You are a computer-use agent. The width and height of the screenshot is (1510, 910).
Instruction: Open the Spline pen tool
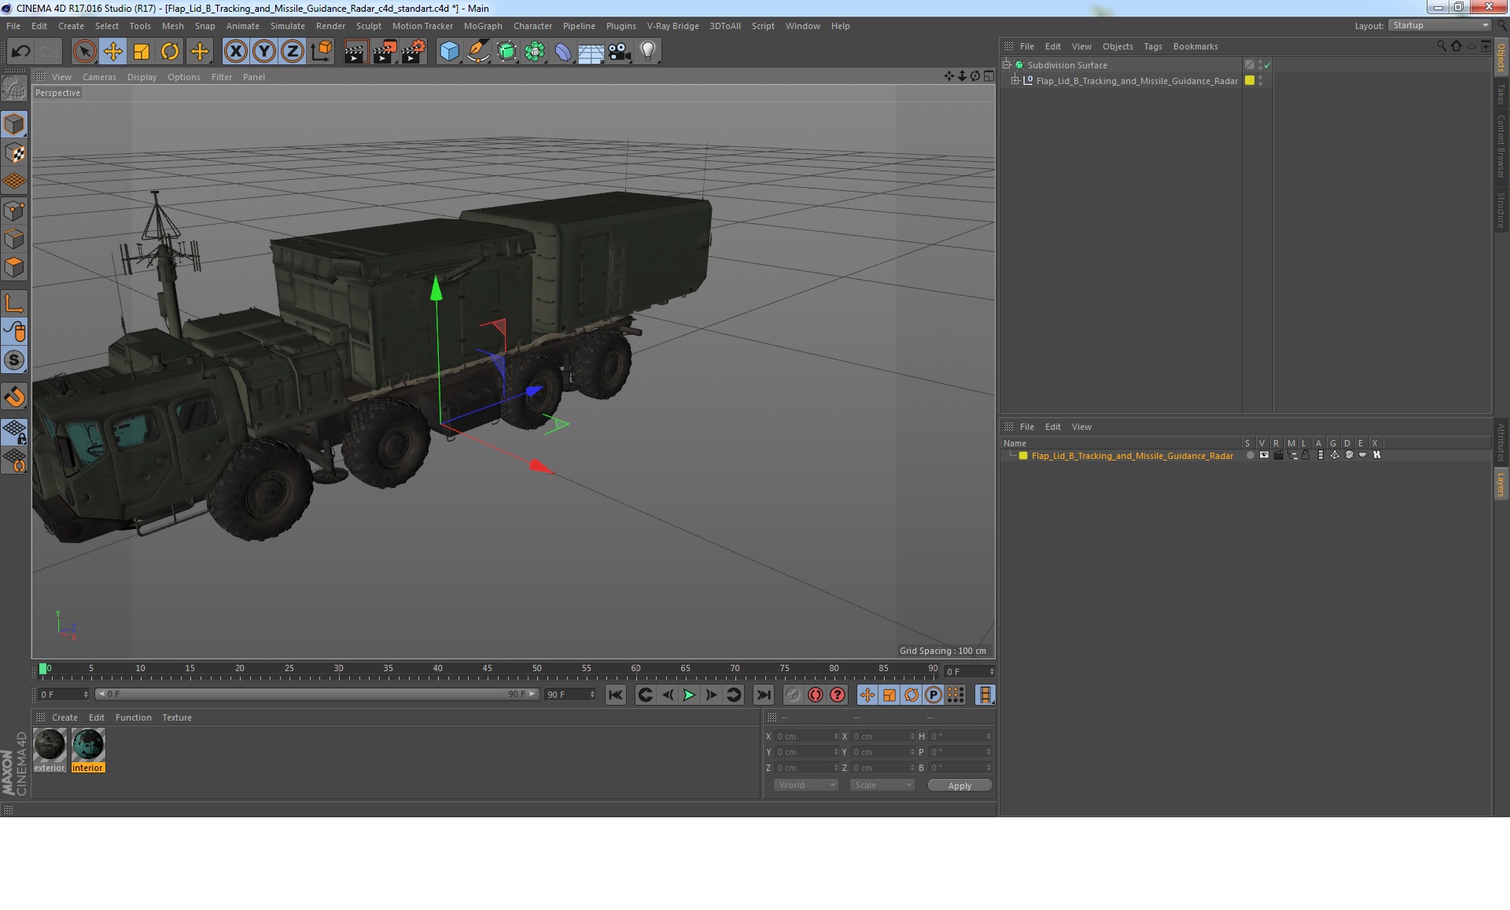pos(477,52)
